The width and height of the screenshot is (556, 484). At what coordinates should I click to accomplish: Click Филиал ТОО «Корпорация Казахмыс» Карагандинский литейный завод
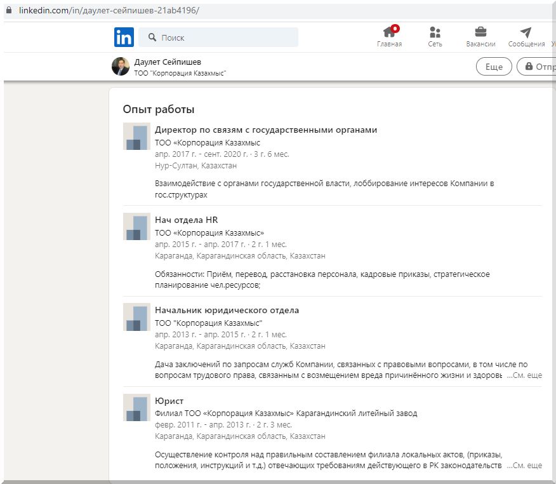click(286, 413)
